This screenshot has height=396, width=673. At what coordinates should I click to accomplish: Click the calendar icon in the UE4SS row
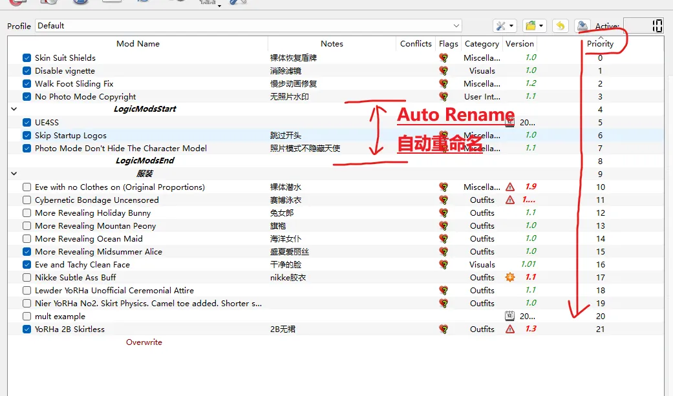(510, 123)
